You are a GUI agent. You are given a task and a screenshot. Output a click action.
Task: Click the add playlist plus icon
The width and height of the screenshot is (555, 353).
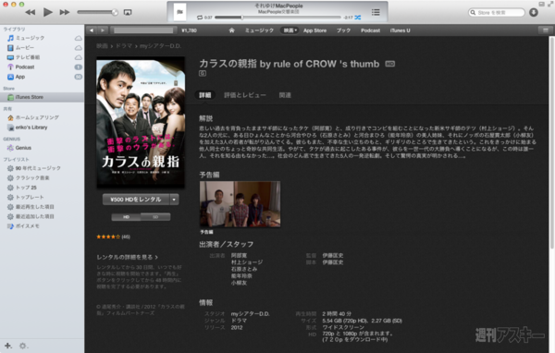coord(7,346)
